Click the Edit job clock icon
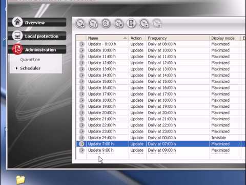The width and height of the screenshot is (246, 185). (106, 24)
